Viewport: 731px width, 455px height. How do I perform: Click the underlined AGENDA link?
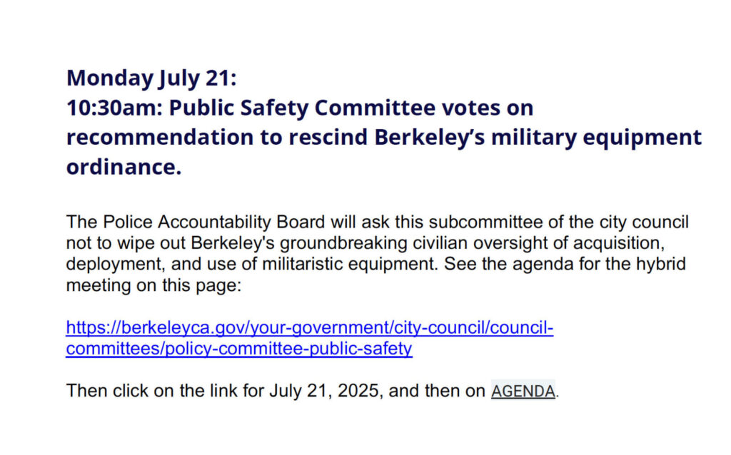[523, 392]
